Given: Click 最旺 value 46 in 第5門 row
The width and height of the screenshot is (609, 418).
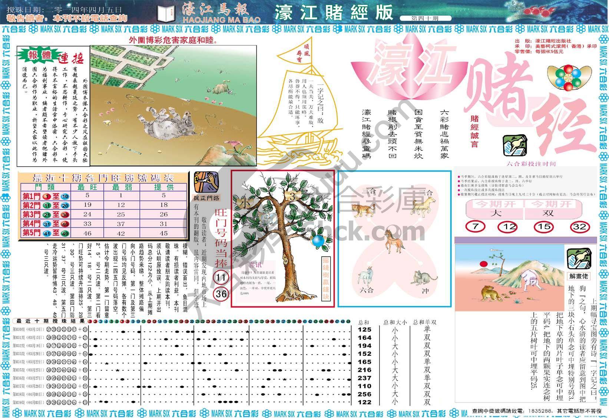Looking at the screenshot, I should coord(87,233).
